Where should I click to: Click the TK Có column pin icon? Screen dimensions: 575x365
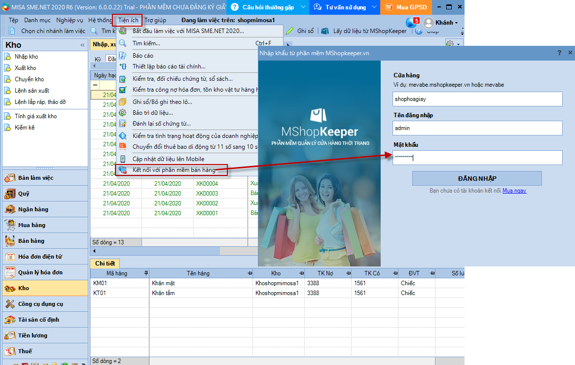click(x=395, y=273)
